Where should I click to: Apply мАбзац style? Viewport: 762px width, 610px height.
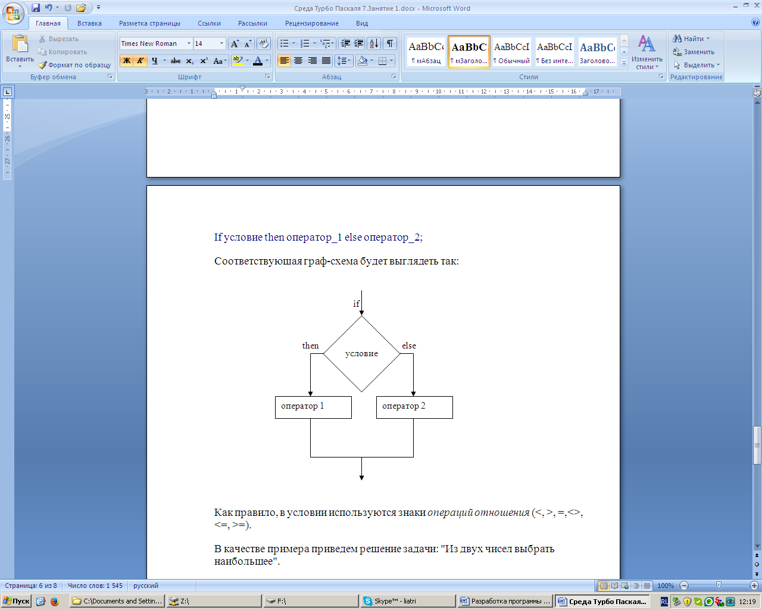click(426, 52)
